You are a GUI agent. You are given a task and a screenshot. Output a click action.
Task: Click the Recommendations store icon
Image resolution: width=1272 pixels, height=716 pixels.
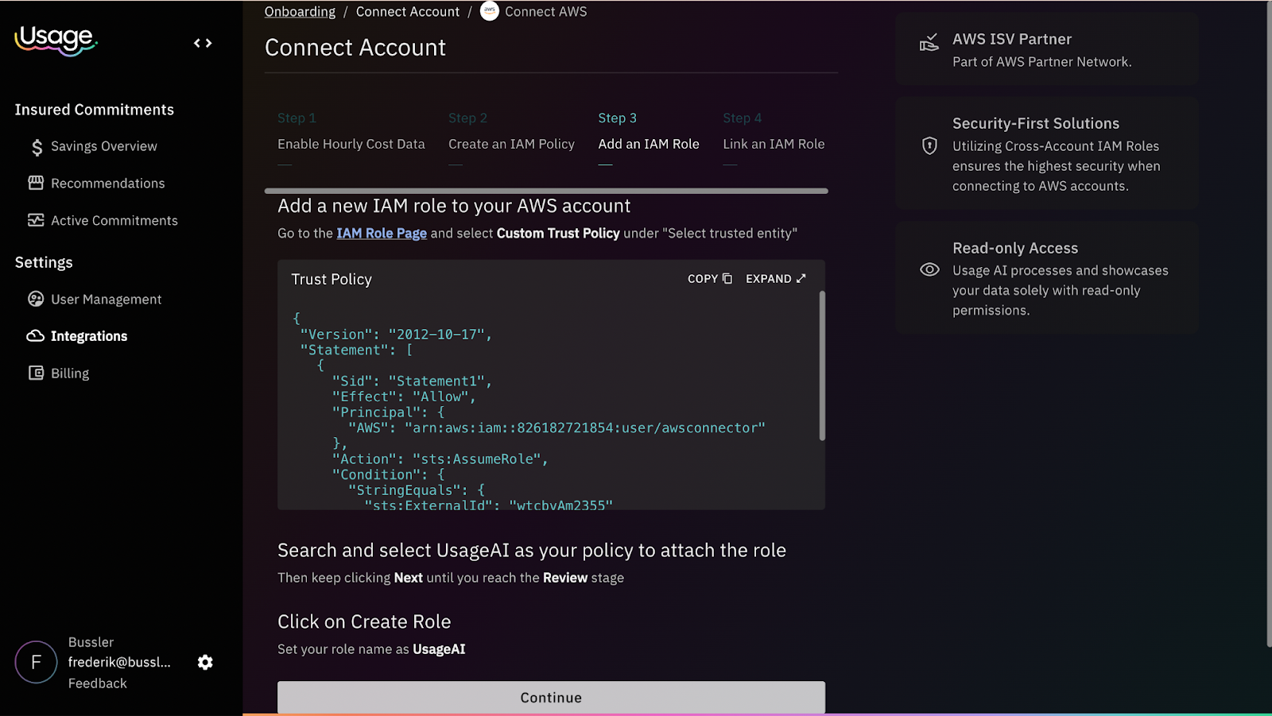point(36,183)
